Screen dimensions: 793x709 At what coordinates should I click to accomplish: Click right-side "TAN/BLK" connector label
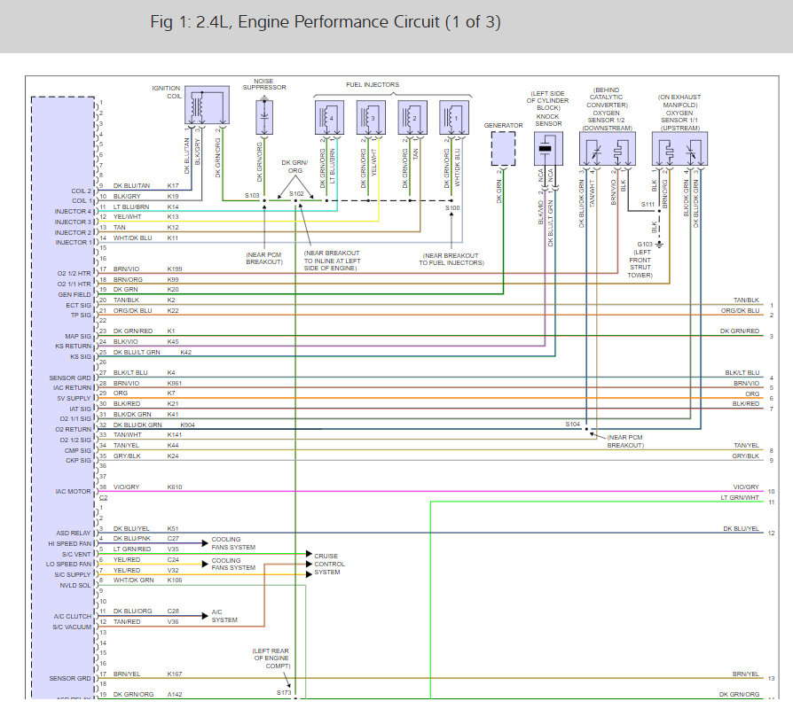pos(747,300)
